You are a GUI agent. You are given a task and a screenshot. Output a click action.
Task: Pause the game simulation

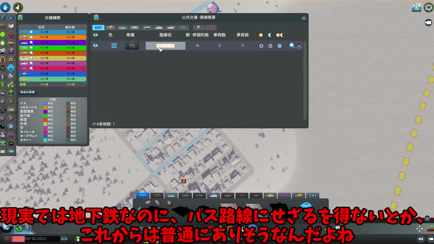click(7, 239)
